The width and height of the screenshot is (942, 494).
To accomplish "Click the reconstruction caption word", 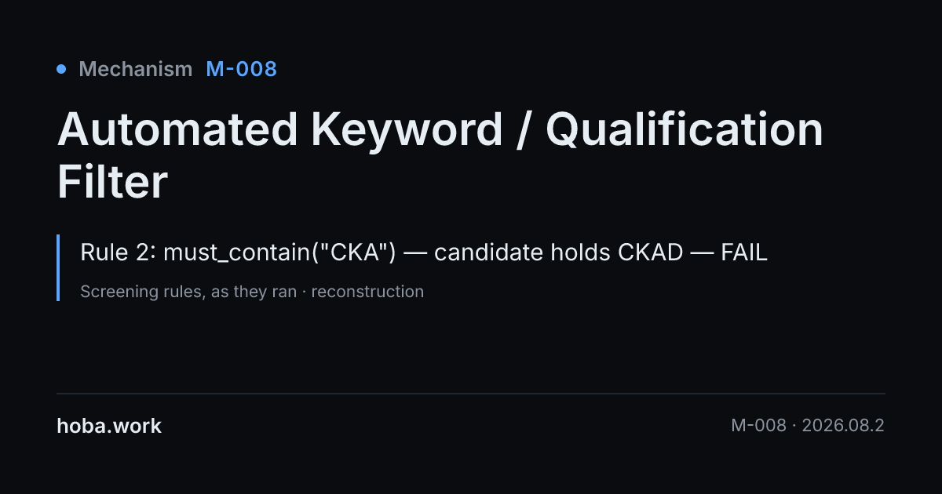I will 367,292.
